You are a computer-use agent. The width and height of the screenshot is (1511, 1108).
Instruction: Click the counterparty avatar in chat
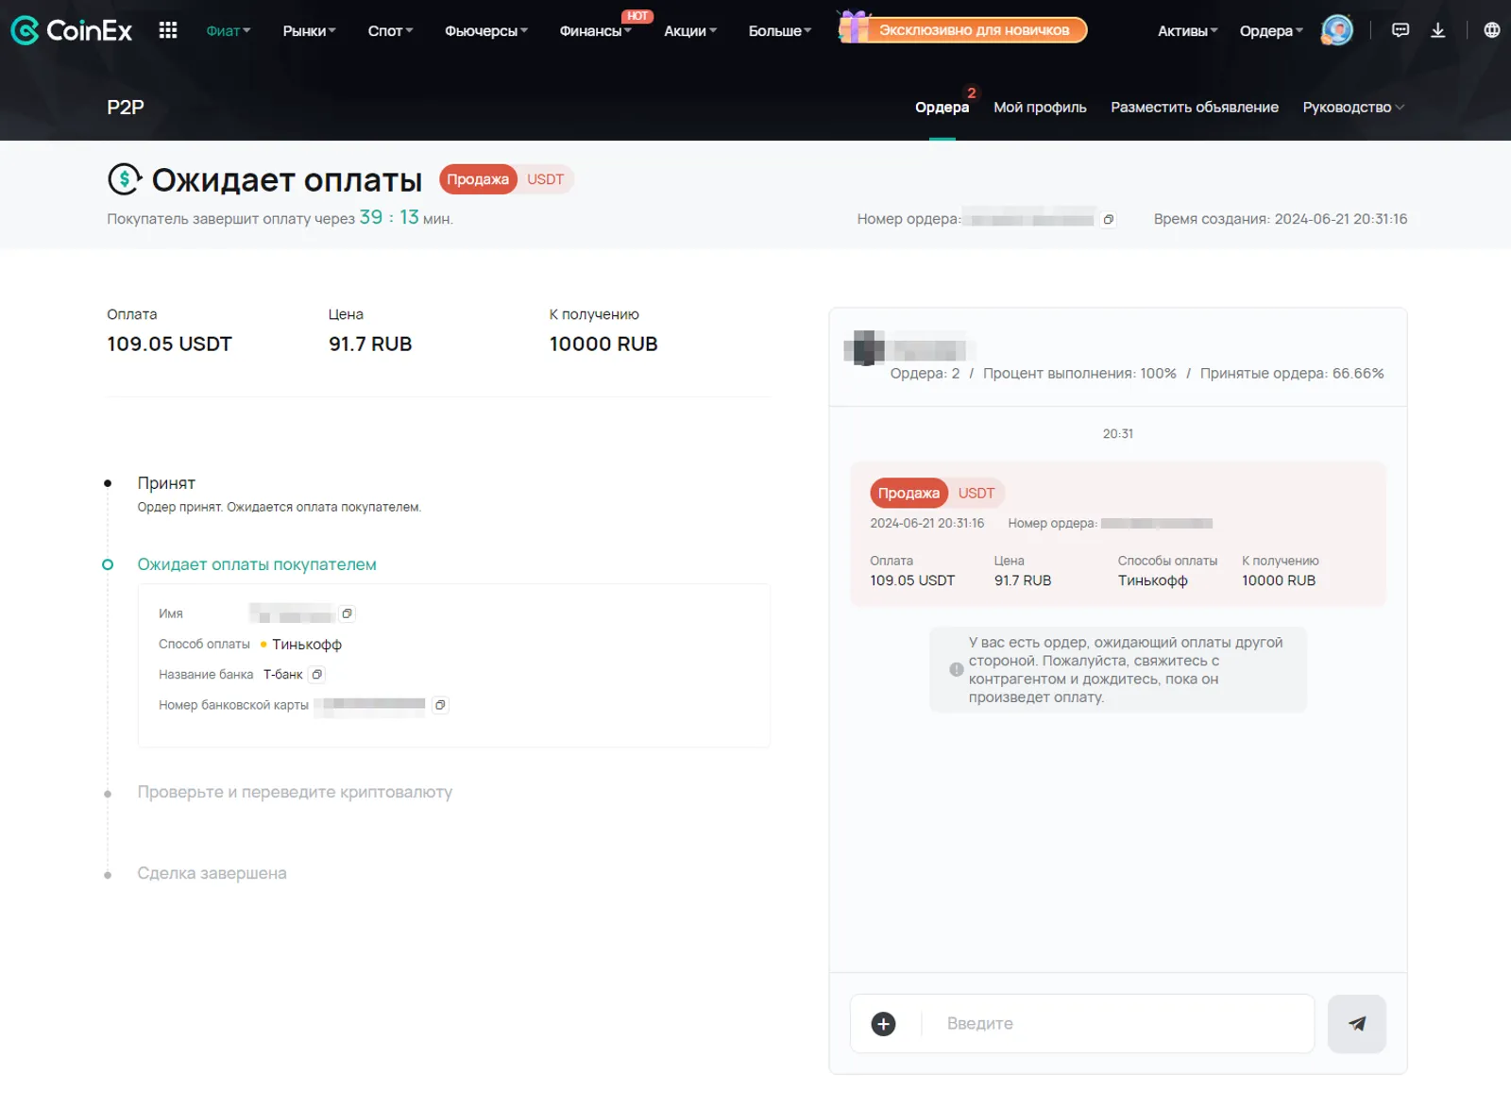864,348
